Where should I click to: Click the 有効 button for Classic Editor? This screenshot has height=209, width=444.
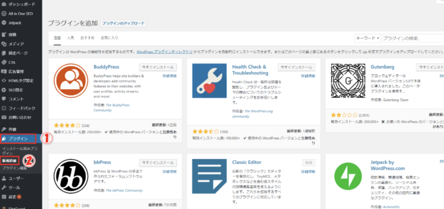[x=309, y=163]
